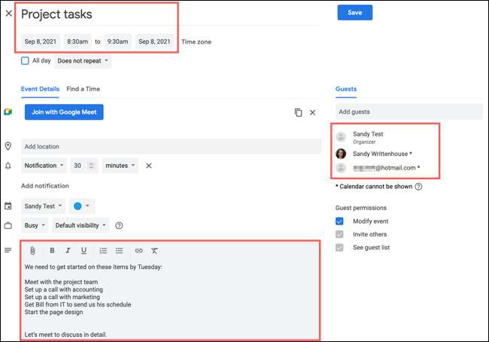Insert a numbered list in the description
489x342 pixels.
[103, 251]
